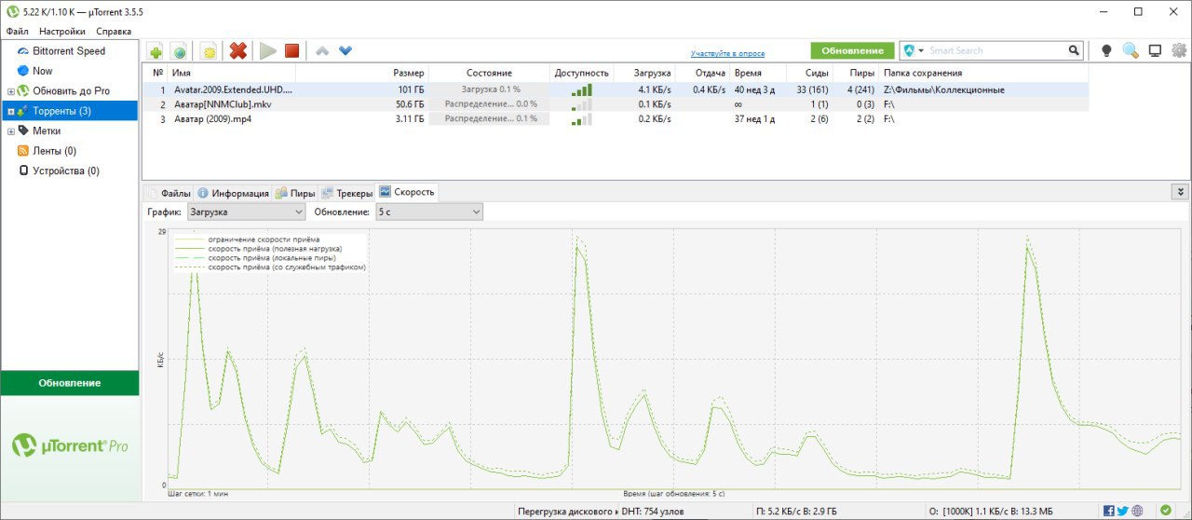Click the globe icon in status bar
This screenshot has width=1192, height=520.
tap(1137, 511)
